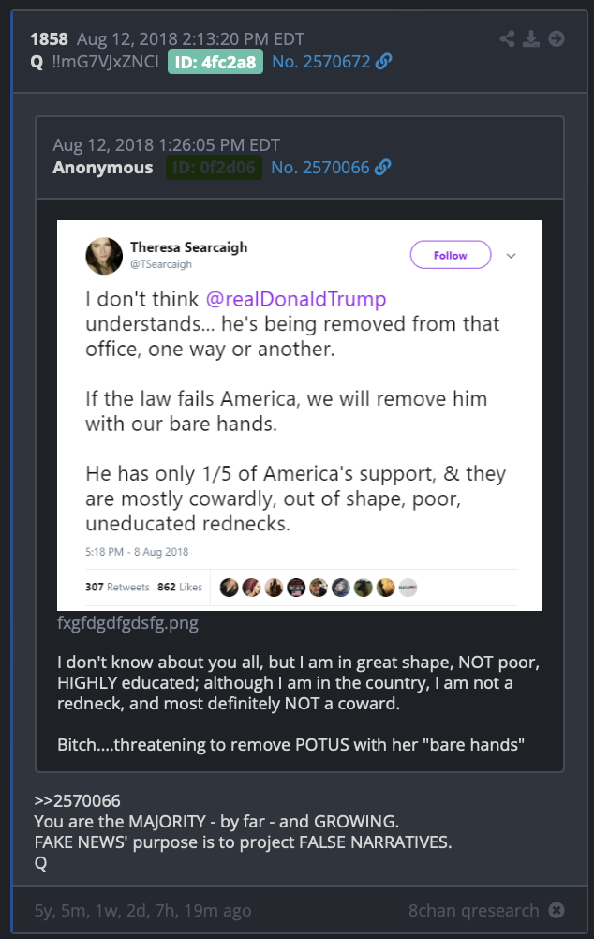Click the chain link icon beside No. 2570672
594x939 pixels.
click(384, 61)
